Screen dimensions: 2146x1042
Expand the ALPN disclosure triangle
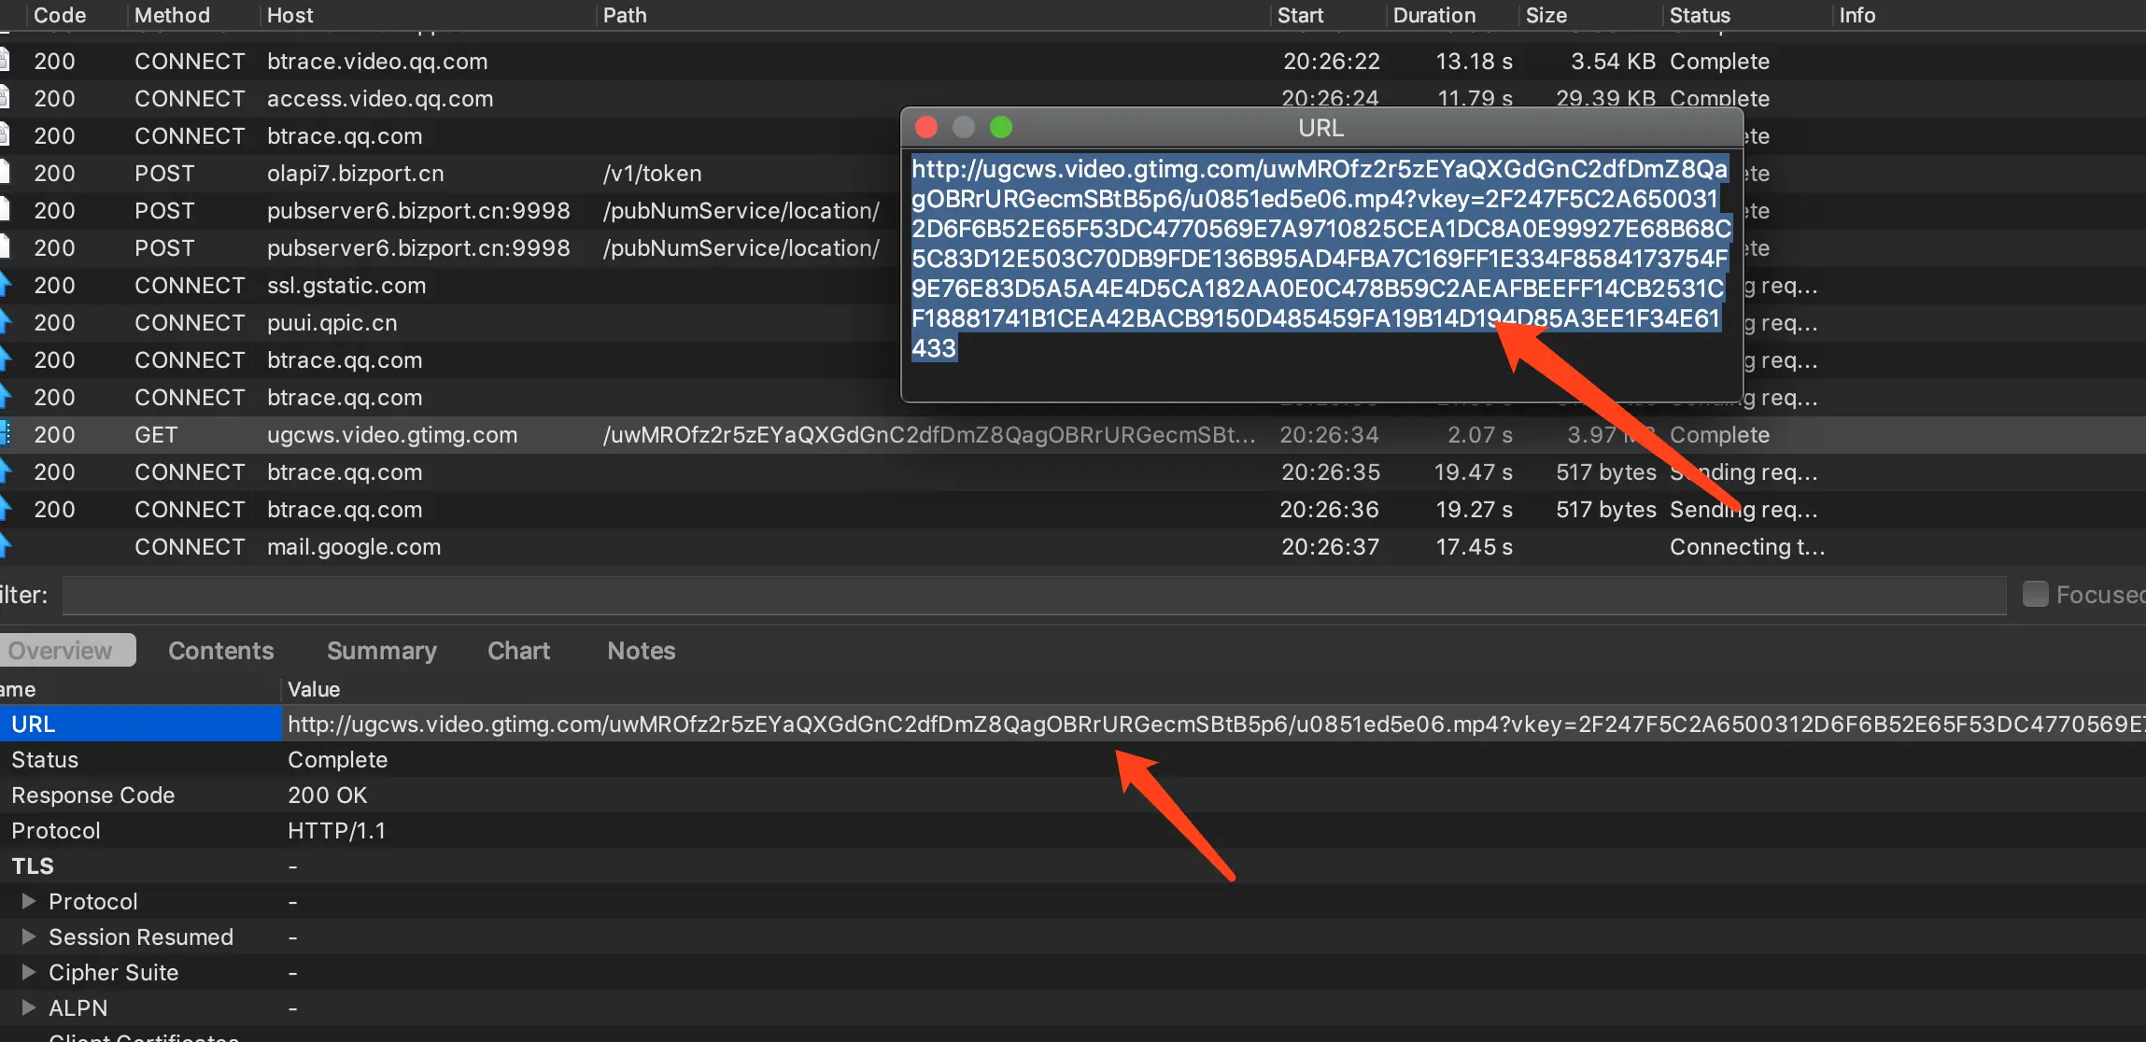coord(29,1007)
